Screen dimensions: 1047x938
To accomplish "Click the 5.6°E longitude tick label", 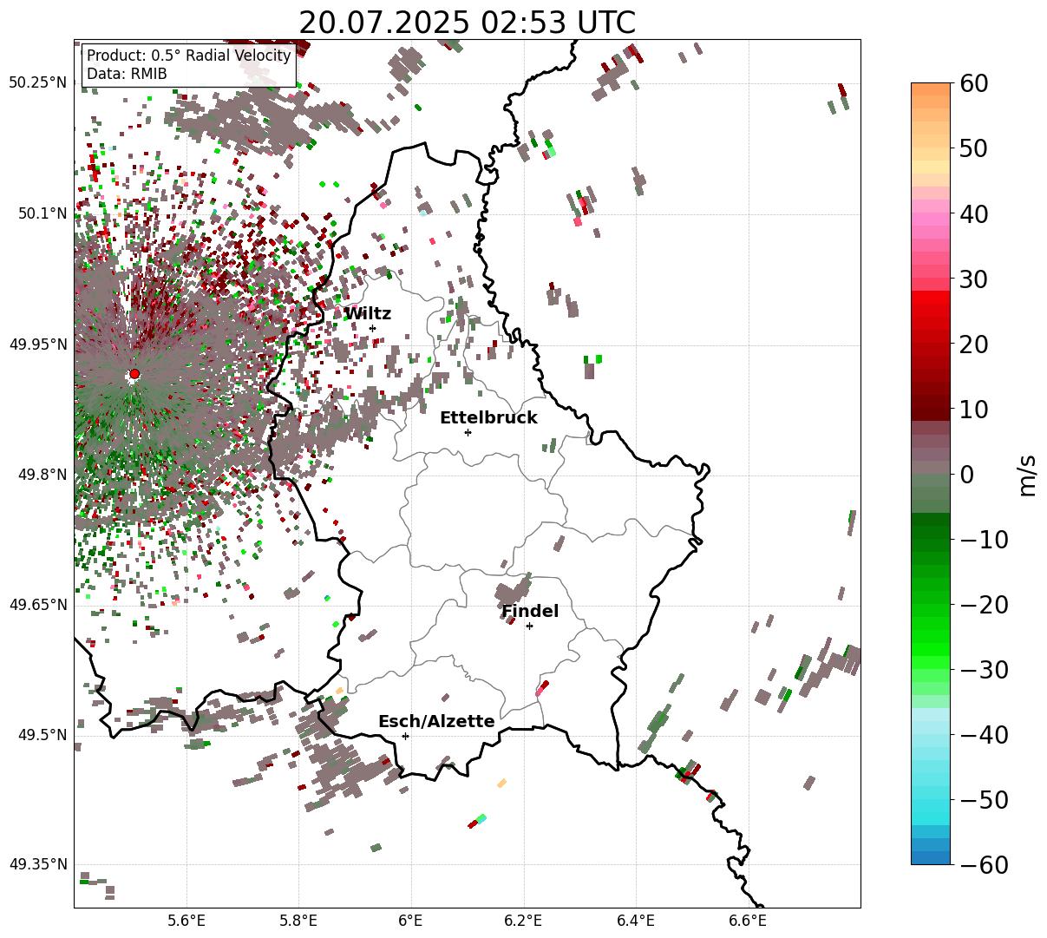I will click(186, 921).
